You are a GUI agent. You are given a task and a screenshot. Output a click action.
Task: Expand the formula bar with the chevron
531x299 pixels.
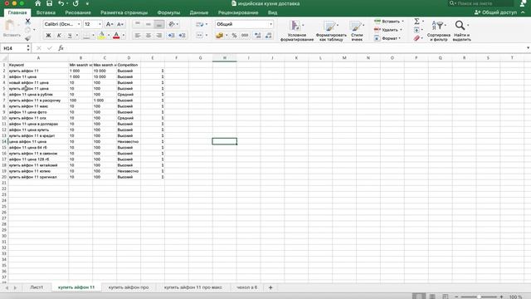tap(528, 48)
